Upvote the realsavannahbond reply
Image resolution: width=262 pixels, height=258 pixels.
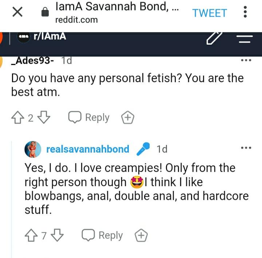32,236
